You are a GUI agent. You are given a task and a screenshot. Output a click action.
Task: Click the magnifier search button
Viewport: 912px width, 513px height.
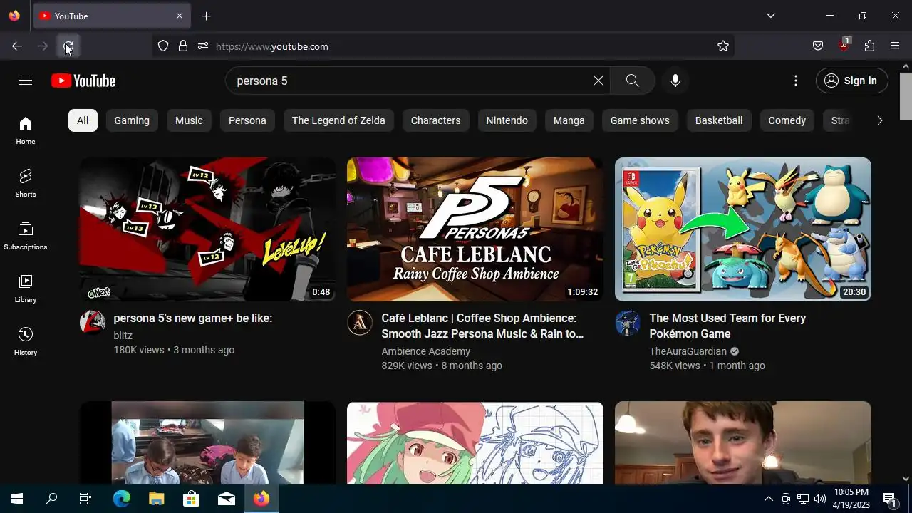click(x=632, y=81)
